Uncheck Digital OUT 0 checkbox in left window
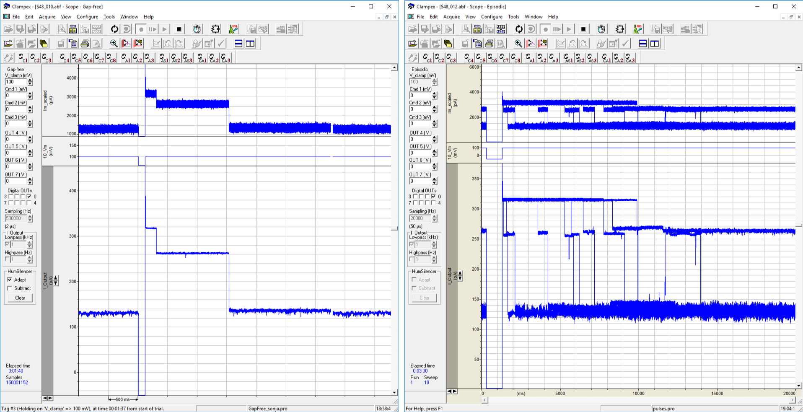 pyautogui.click(x=29, y=196)
